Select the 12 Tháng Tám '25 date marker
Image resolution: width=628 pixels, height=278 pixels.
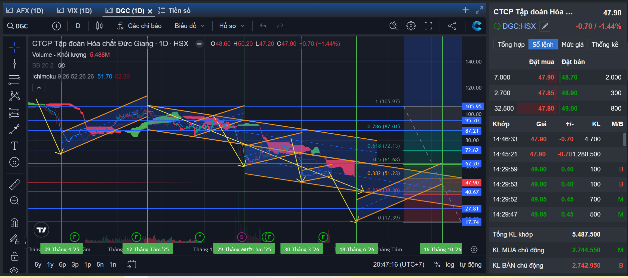(x=148, y=249)
